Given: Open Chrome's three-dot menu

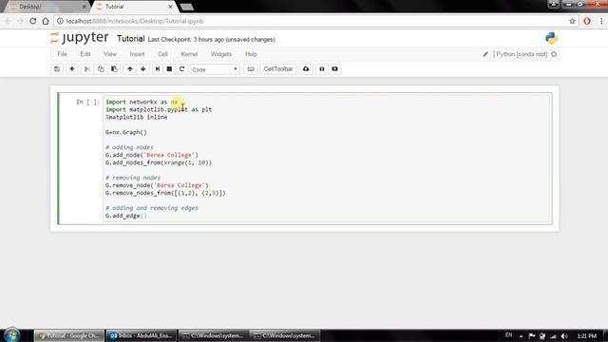Looking at the screenshot, I should 601,21.
